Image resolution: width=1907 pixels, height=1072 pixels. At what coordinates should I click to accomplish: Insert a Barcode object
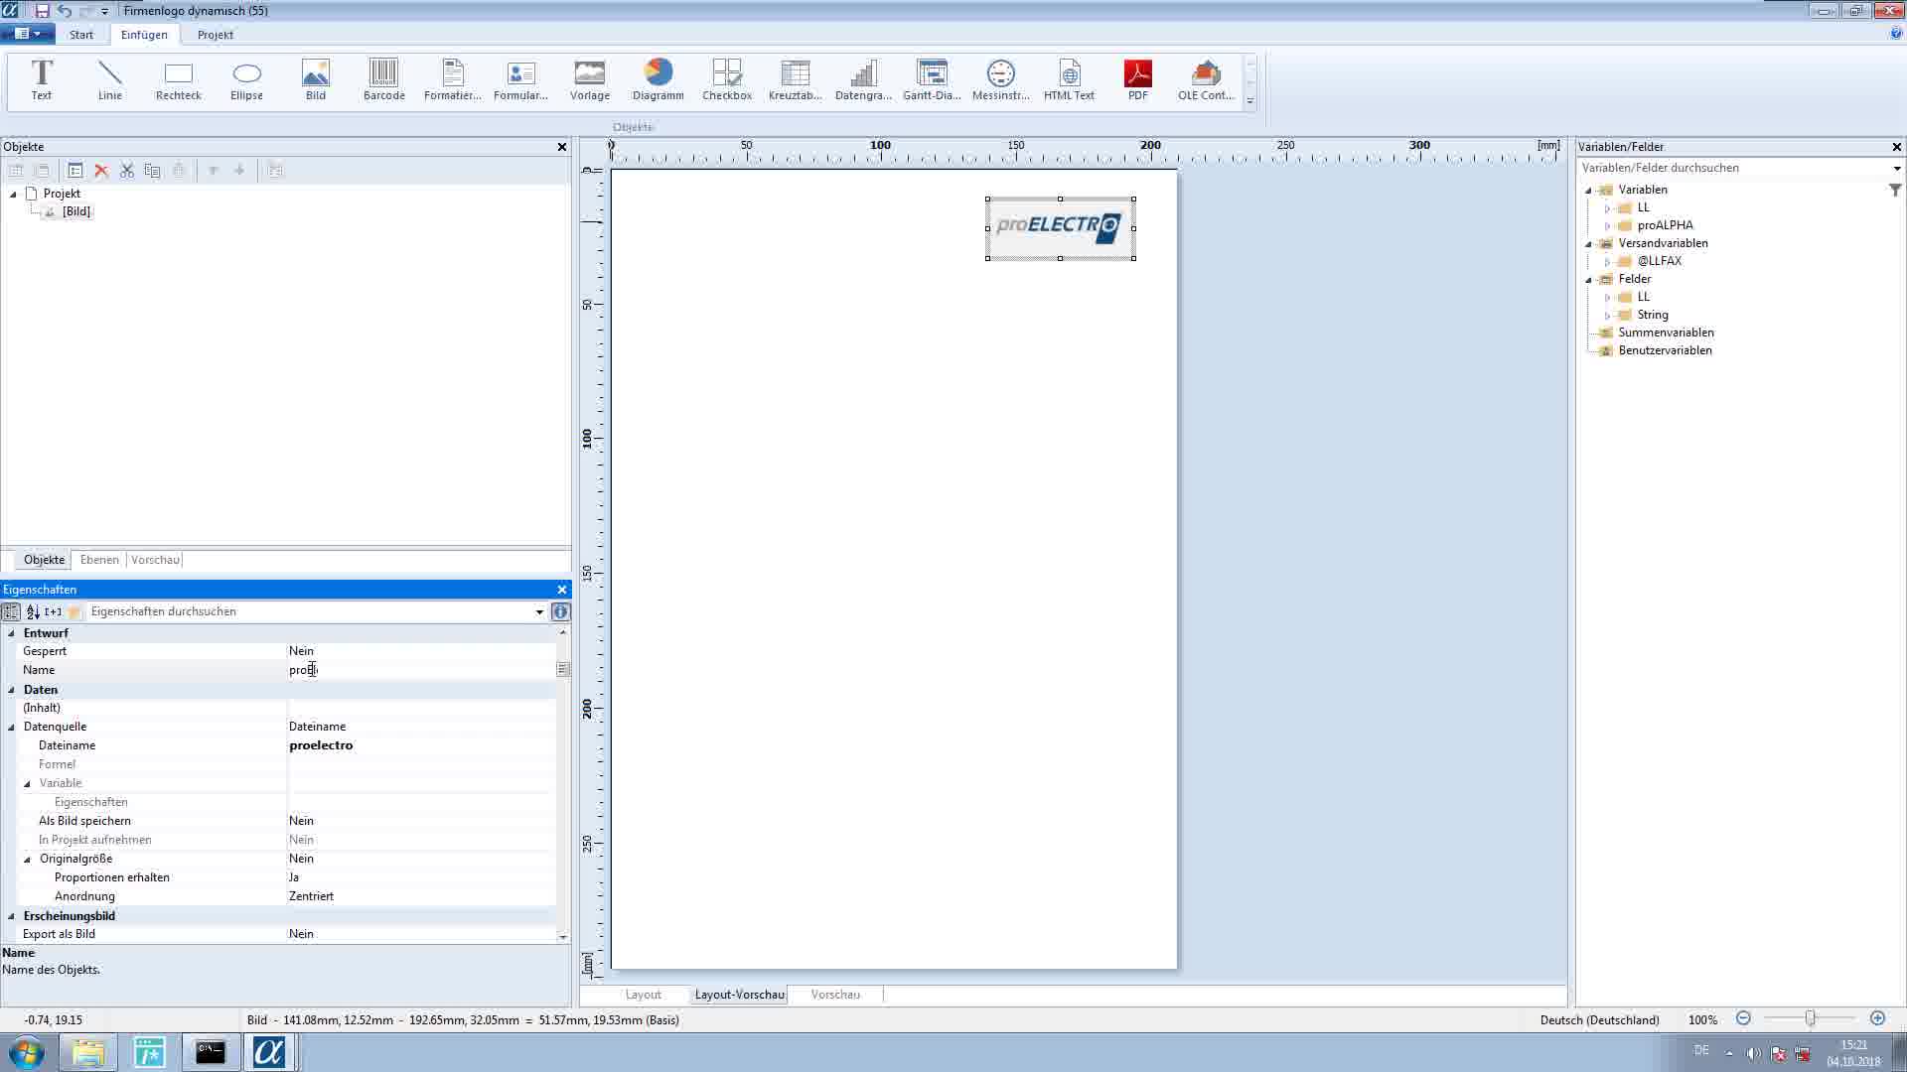(x=384, y=80)
